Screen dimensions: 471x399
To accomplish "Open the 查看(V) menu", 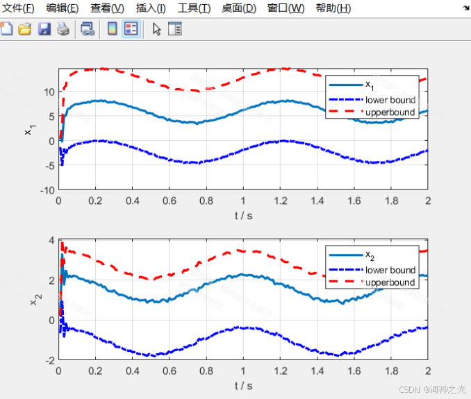I will click(107, 8).
